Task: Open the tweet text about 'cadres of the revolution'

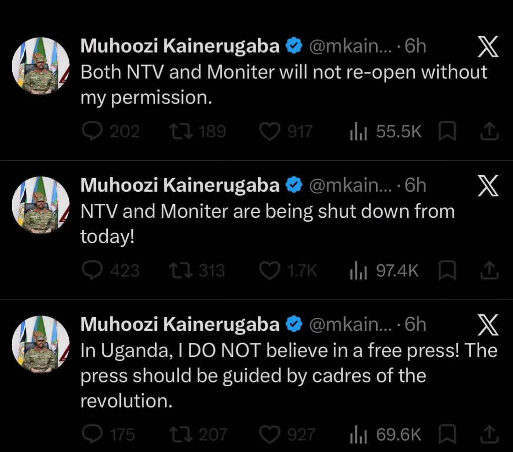Action: (289, 375)
